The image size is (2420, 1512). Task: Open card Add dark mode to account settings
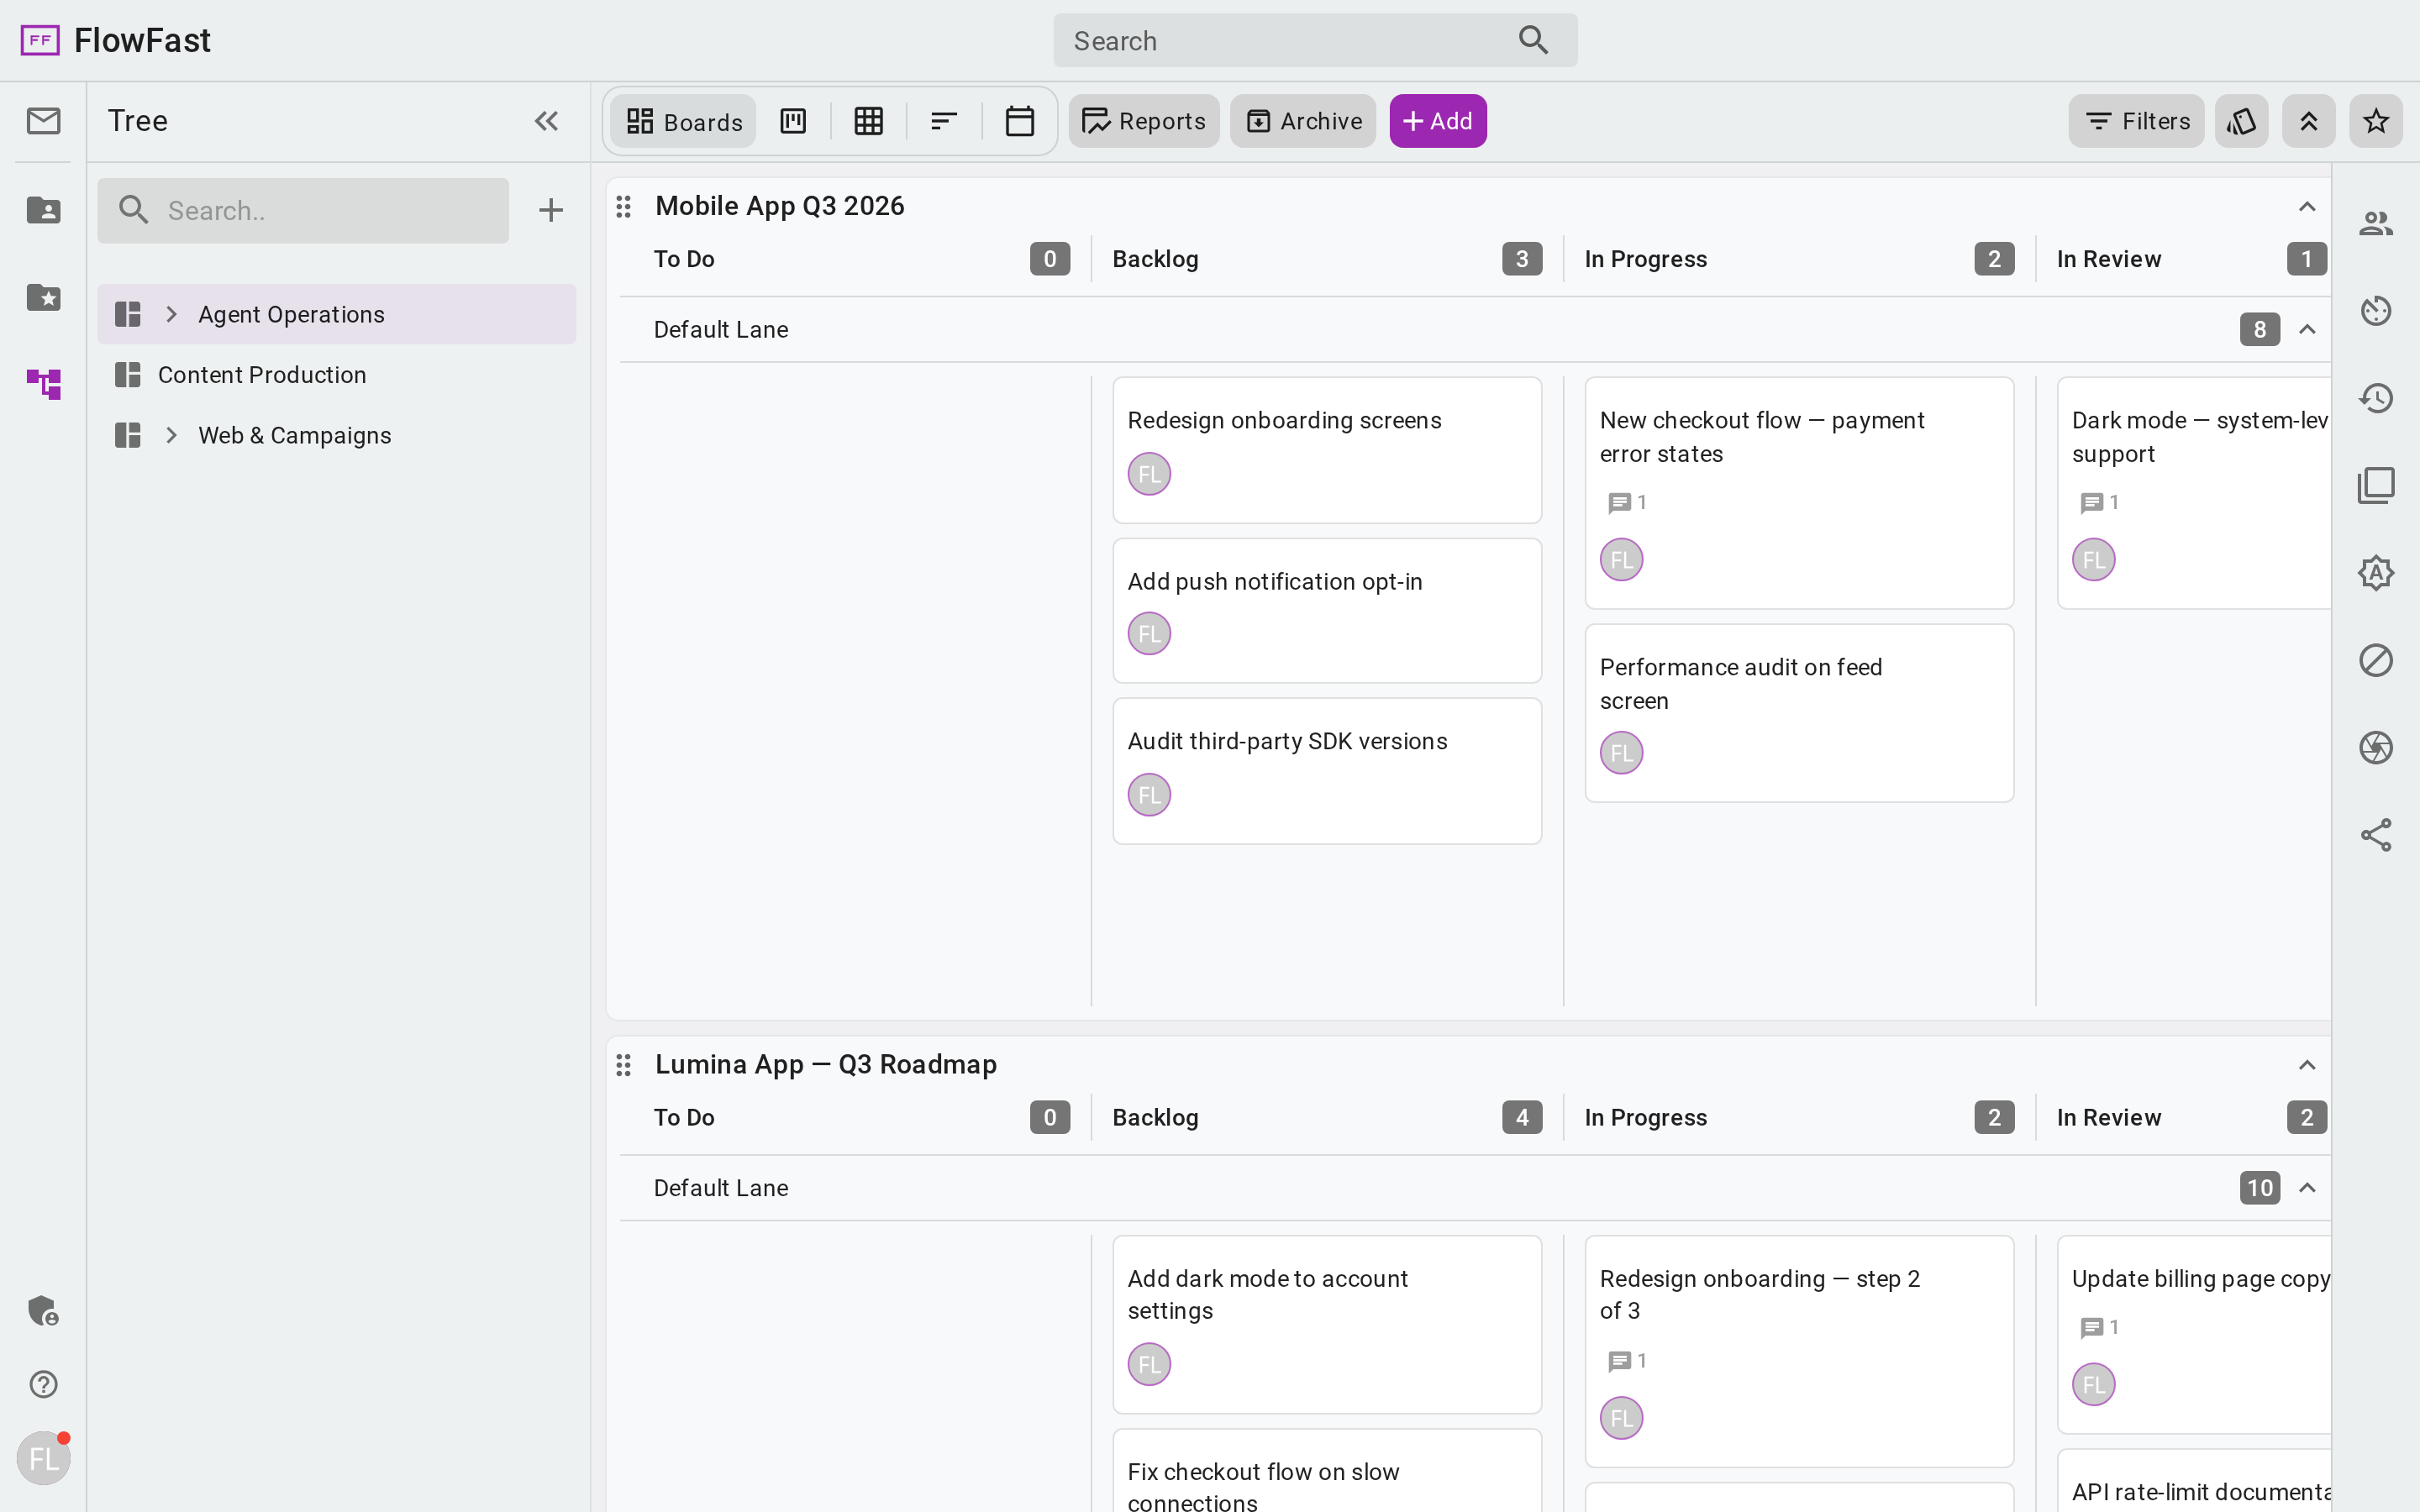pos(1327,1324)
